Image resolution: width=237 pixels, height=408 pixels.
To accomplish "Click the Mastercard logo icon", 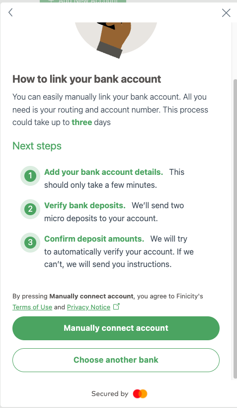I will 140,394.
